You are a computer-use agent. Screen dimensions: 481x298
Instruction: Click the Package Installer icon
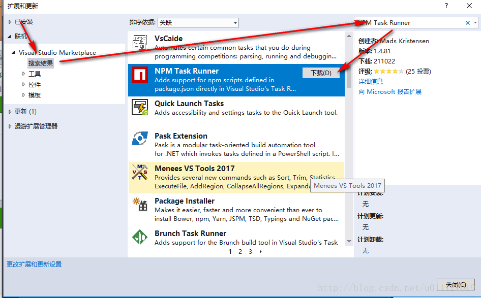pos(140,204)
